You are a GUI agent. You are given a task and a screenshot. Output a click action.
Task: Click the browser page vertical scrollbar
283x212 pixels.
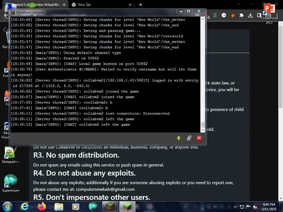[x=281, y=67]
